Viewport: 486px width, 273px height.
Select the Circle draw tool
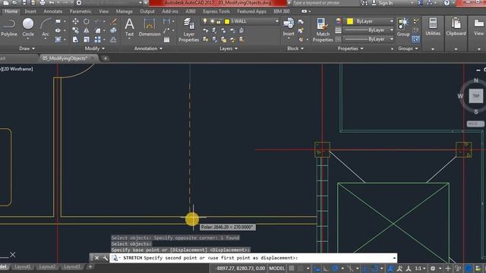28,27
